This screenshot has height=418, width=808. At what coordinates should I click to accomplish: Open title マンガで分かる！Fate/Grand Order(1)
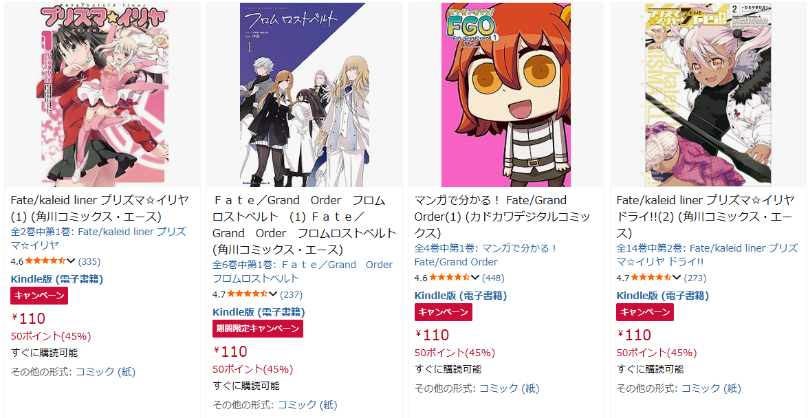coord(503,217)
